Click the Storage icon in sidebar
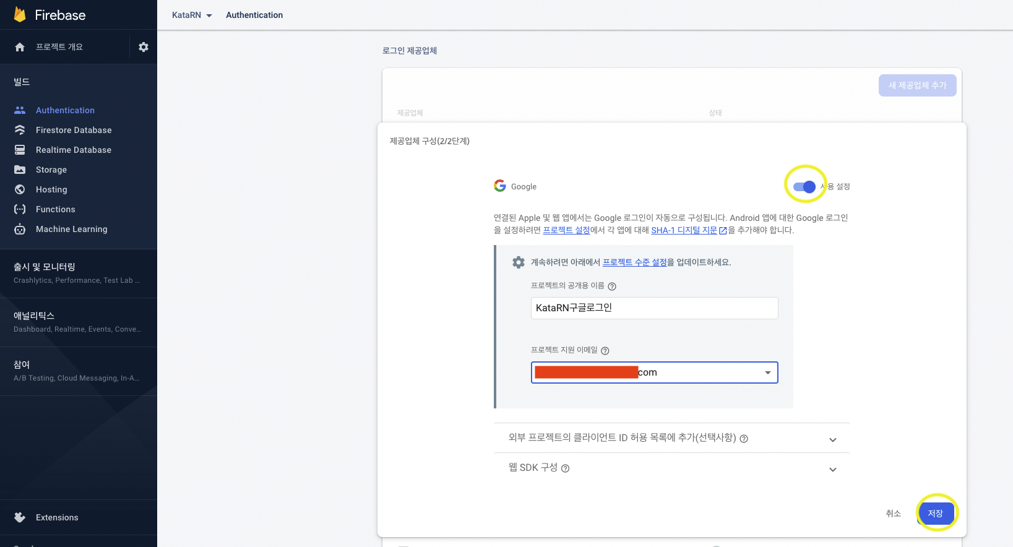Image resolution: width=1013 pixels, height=547 pixels. click(20, 170)
